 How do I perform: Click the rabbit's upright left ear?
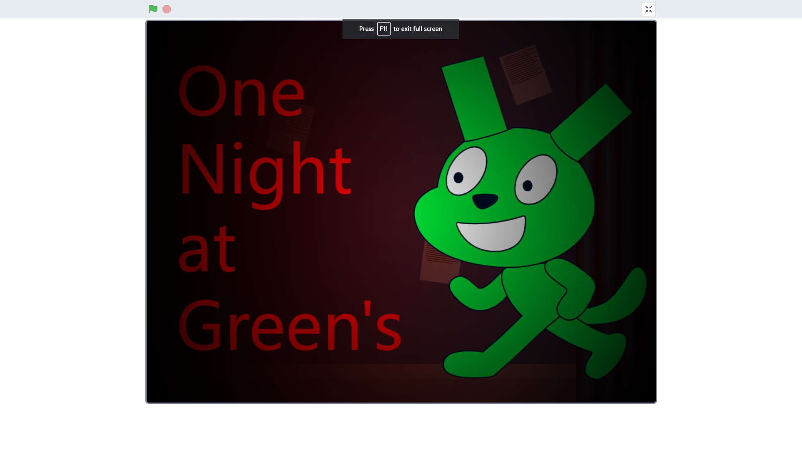[x=474, y=98]
